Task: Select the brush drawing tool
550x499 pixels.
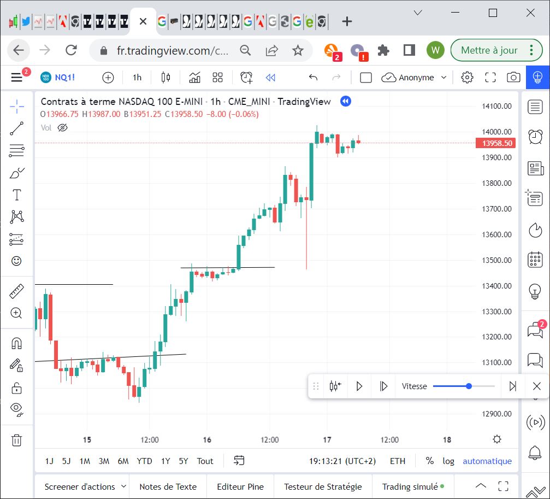Action: point(16,173)
